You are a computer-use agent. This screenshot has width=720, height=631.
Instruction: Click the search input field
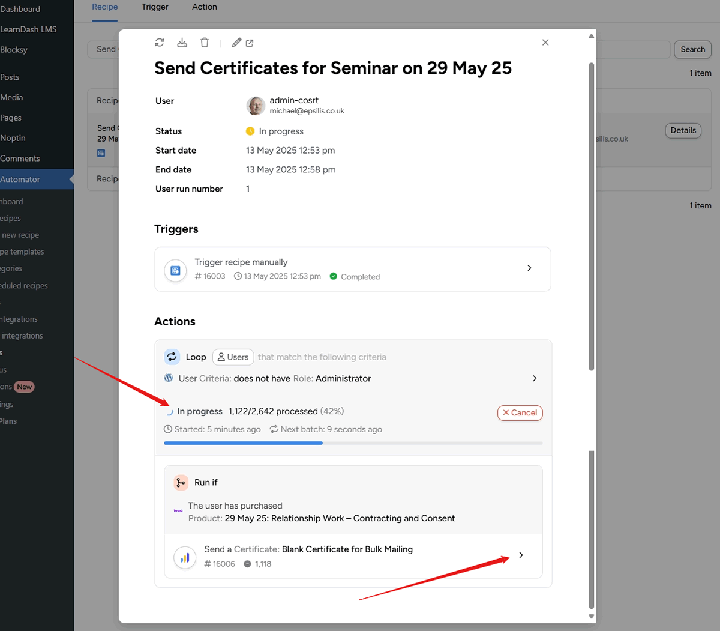coord(379,49)
